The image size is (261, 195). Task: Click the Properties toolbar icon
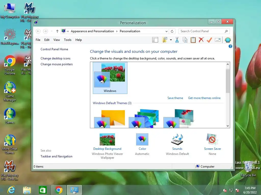(x=218, y=40)
